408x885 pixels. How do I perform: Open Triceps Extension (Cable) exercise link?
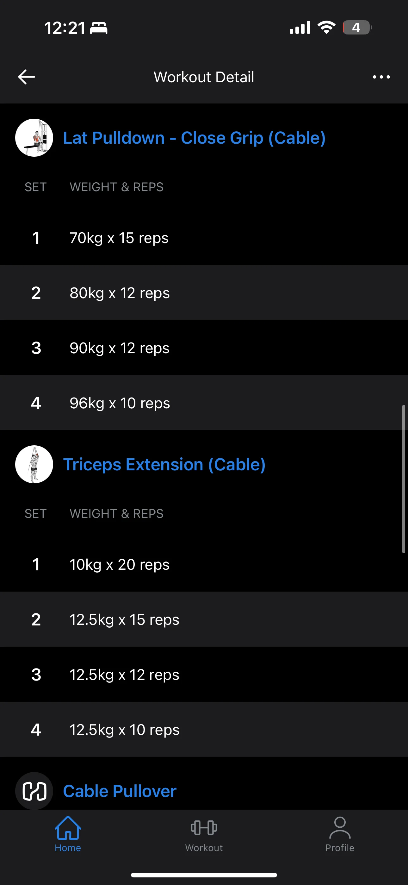coord(164,464)
